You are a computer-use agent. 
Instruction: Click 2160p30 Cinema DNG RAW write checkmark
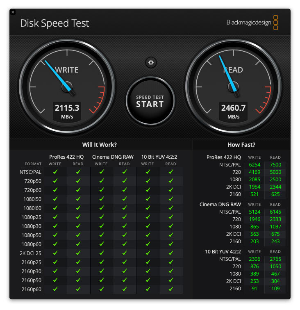coord(101,271)
